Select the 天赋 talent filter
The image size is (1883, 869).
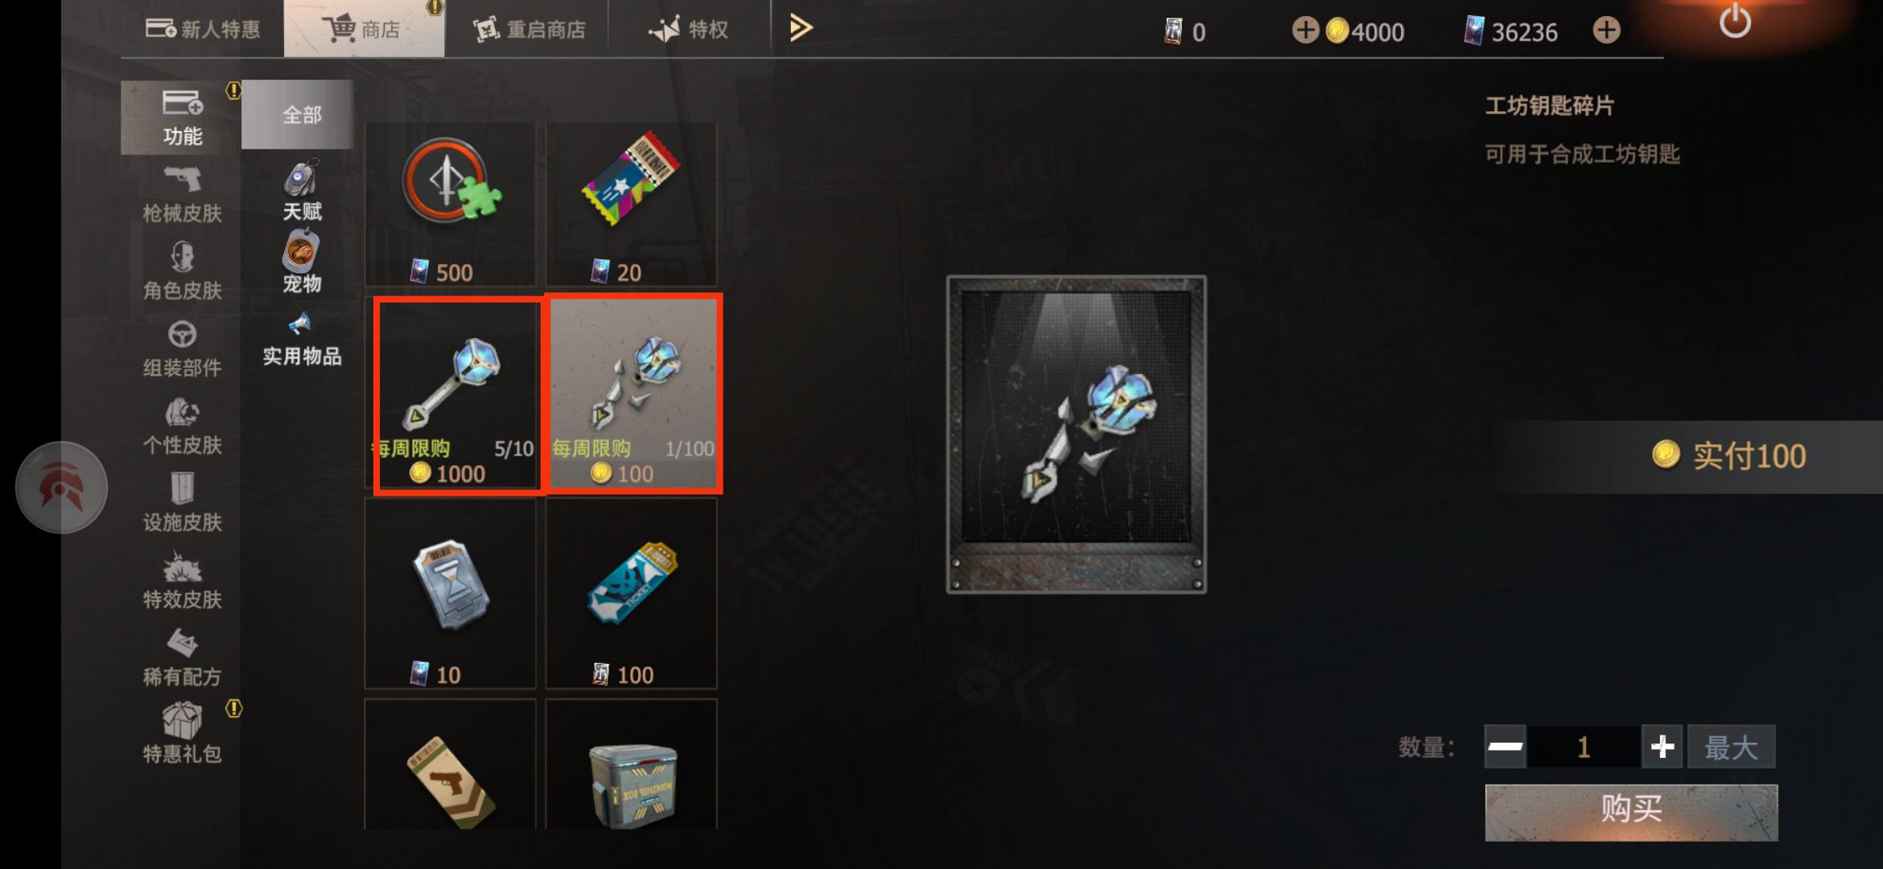tap(302, 191)
